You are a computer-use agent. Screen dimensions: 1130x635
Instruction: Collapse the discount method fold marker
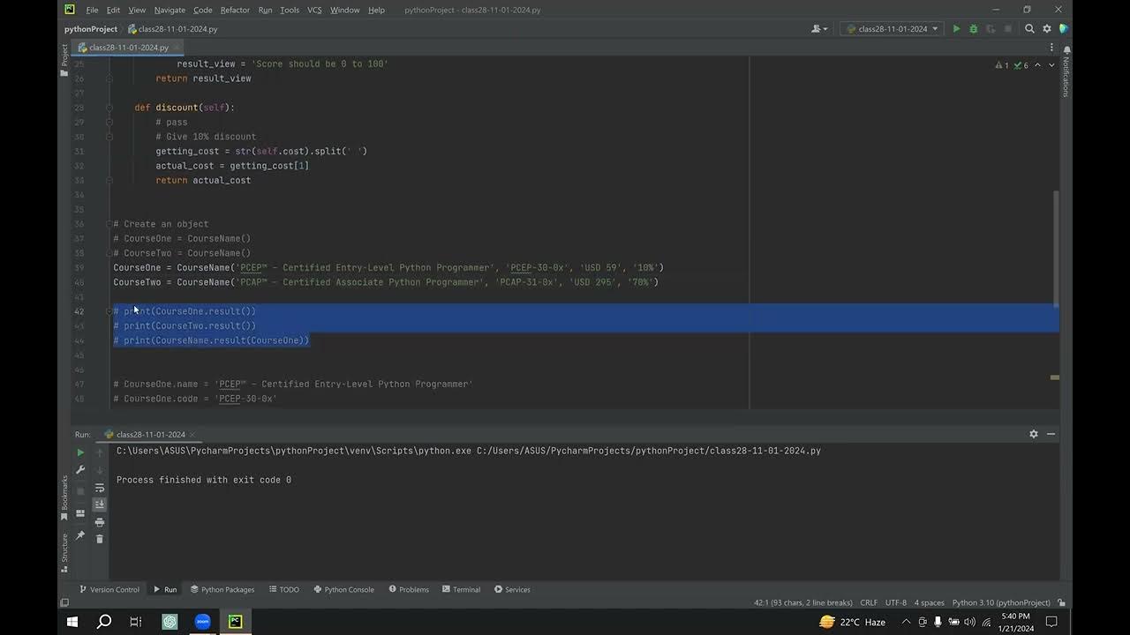pyautogui.click(x=109, y=108)
